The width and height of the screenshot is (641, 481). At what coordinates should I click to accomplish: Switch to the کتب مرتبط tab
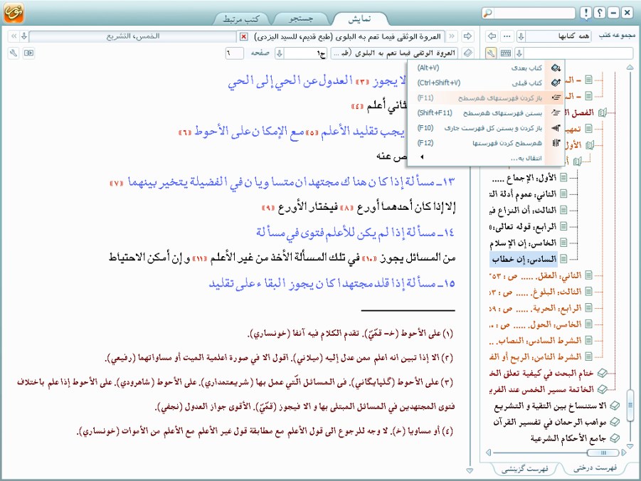[241, 18]
